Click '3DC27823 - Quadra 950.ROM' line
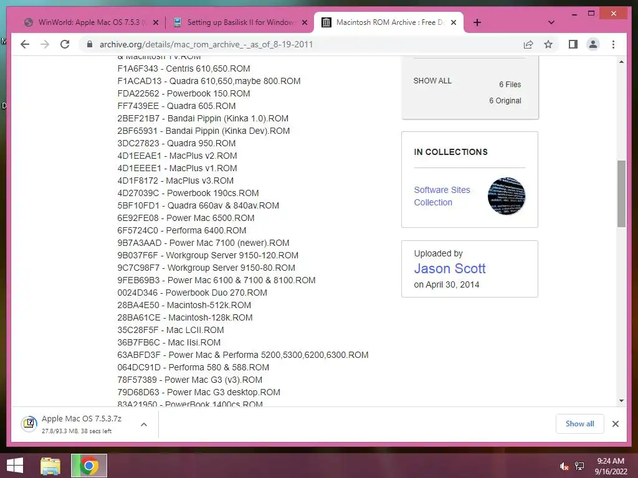 (x=176, y=144)
